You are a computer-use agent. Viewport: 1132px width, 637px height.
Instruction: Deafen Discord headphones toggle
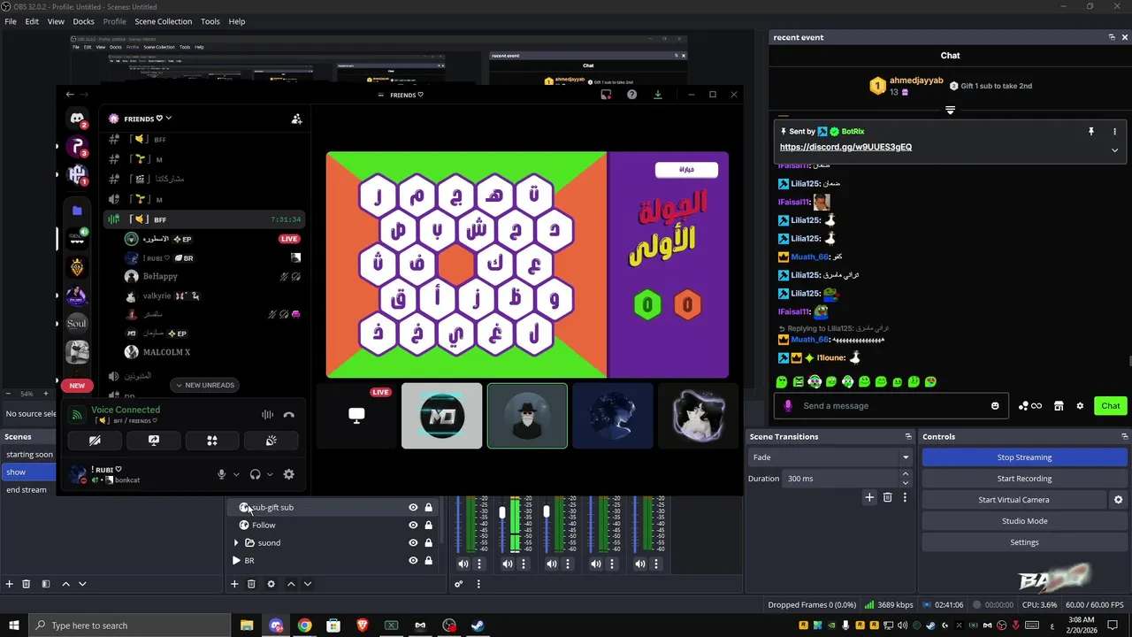[x=255, y=474]
